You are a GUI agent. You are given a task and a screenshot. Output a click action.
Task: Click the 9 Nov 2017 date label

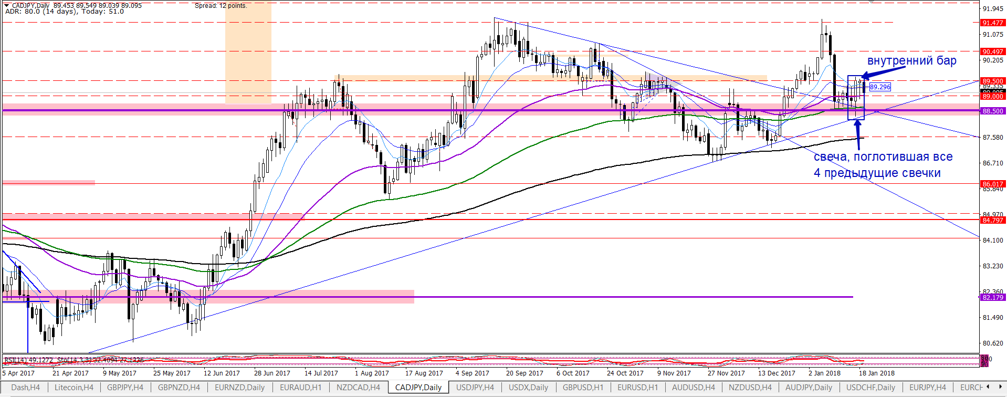click(x=674, y=373)
